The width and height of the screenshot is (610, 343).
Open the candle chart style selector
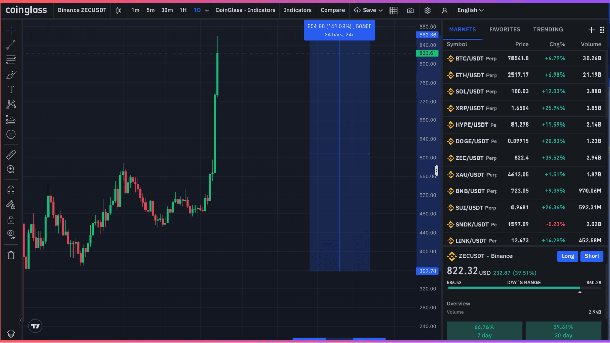[119, 10]
